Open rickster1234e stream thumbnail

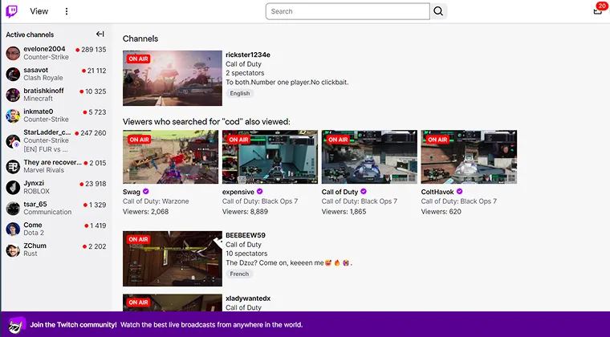click(173, 78)
